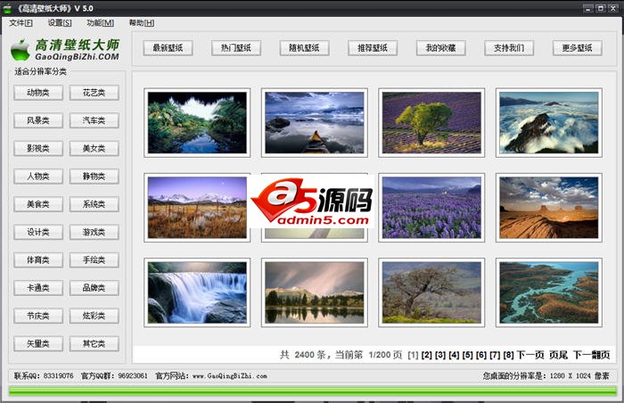Click the 体育类 category button

[x=38, y=260]
